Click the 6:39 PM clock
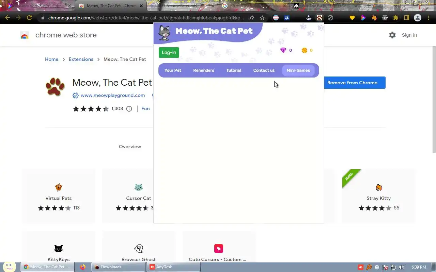Image resolution: width=436 pixels, height=272 pixels. coord(419,267)
